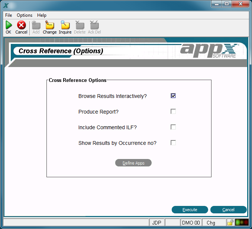Click the appx Software logo
This screenshot has width=252, height=229.
(209, 50)
